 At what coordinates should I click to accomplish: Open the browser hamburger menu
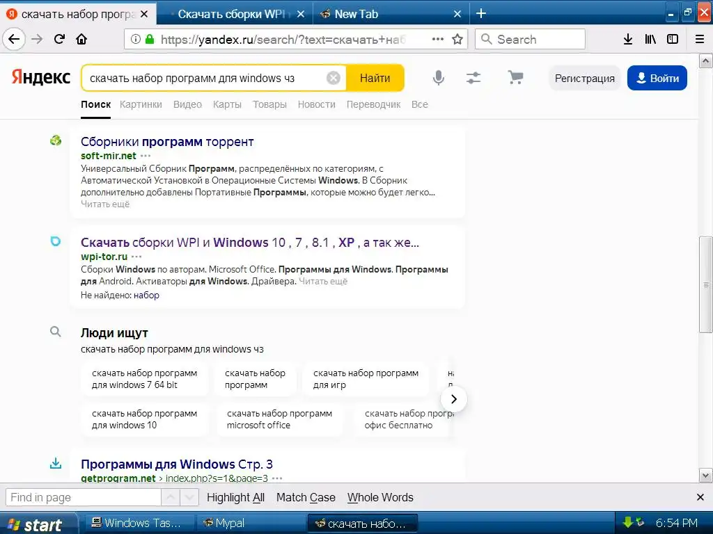[x=700, y=39]
